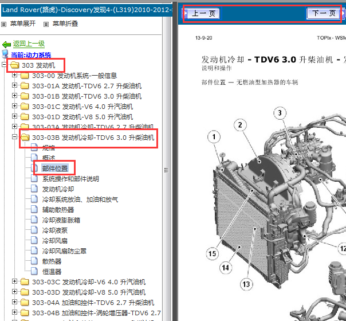The height and width of the screenshot is (321, 346).
Task: Open 系统操作和部件说明 document
Action: point(70,179)
